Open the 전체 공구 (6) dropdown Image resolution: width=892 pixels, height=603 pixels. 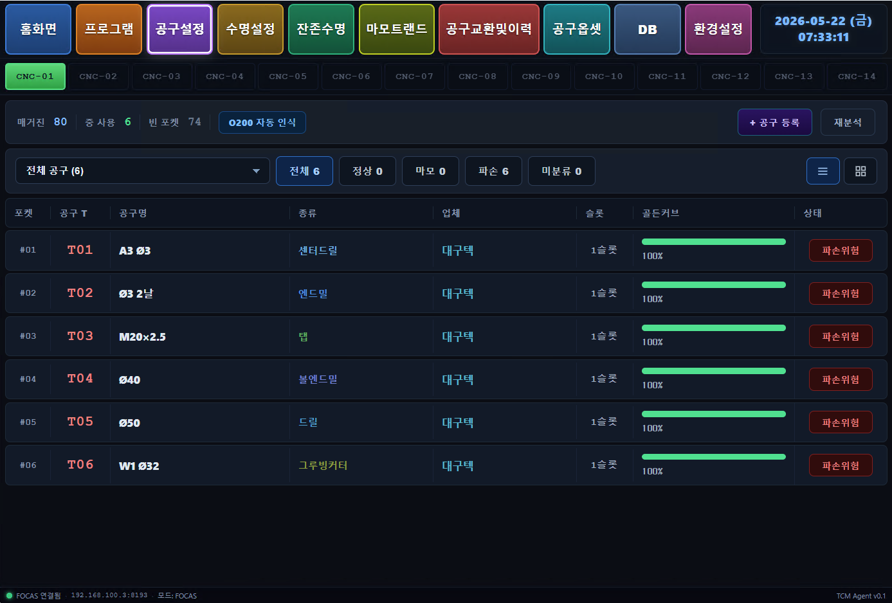coord(142,171)
